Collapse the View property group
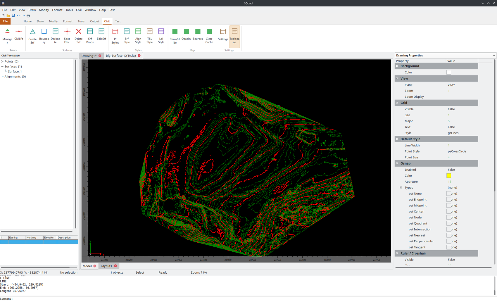Viewport: 497px width, 302px height. click(x=397, y=78)
